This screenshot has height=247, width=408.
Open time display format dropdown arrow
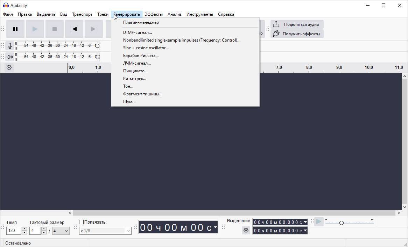pos(215,227)
